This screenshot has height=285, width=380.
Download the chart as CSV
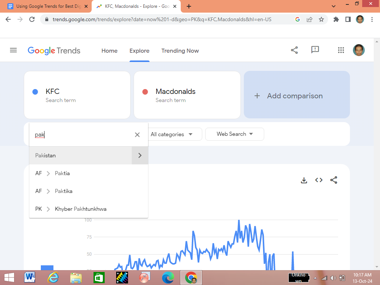coord(304,180)
